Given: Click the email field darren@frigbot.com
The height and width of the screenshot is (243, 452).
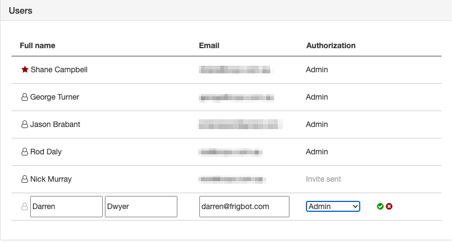Looking at the screenshot, I should tap(244, 206).
